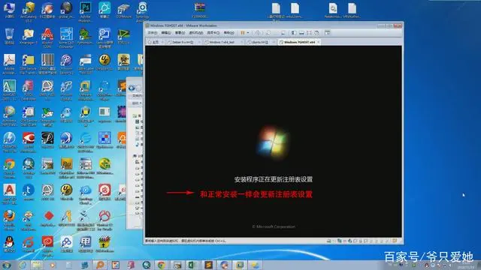Click the virtual machine display showing Windows logo
481x270 pixels.
point(274,142)
